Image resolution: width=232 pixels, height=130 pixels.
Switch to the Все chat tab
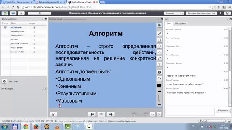pos(169,23)
